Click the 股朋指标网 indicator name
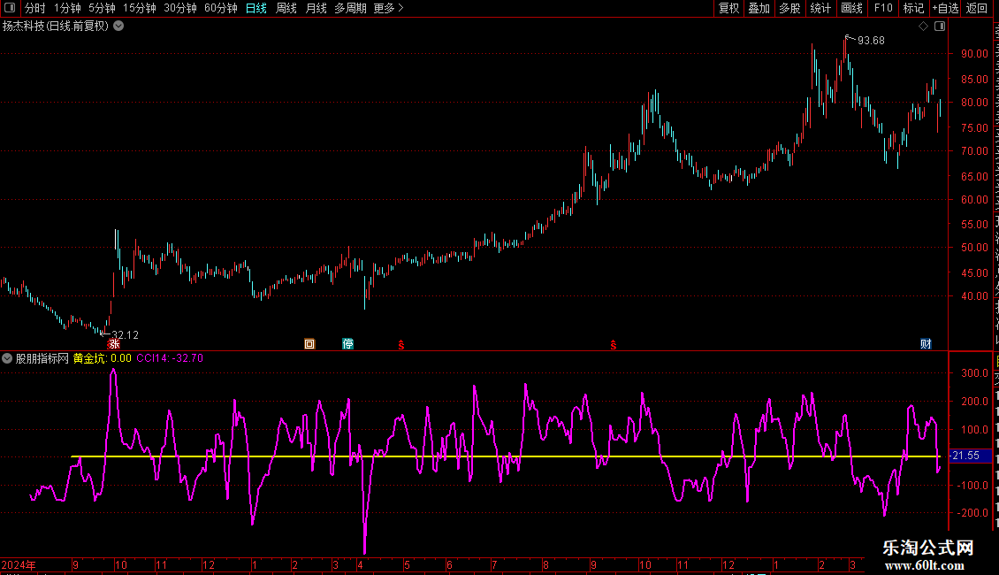This screenshot has height=575, width=999. click(x=42, y=358)
